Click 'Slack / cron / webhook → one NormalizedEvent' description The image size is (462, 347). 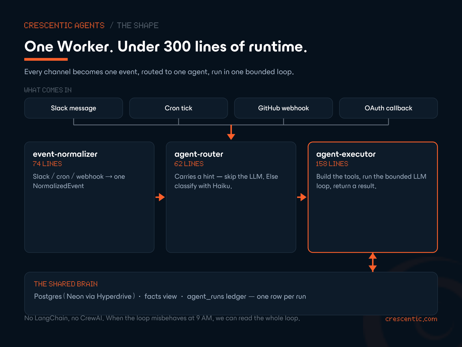pos(79,181)
